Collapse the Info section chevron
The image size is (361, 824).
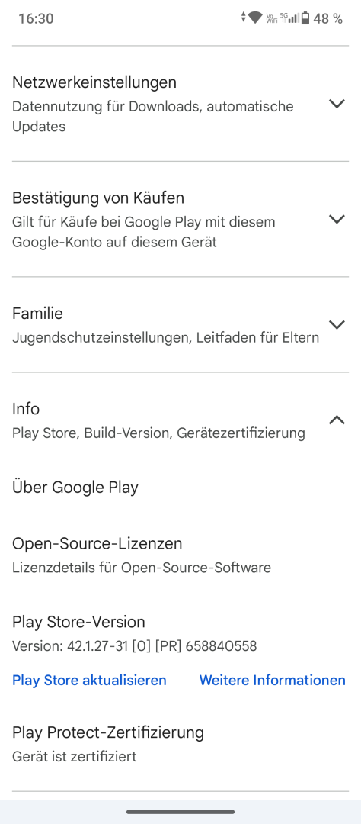click(x=337, y=420)
